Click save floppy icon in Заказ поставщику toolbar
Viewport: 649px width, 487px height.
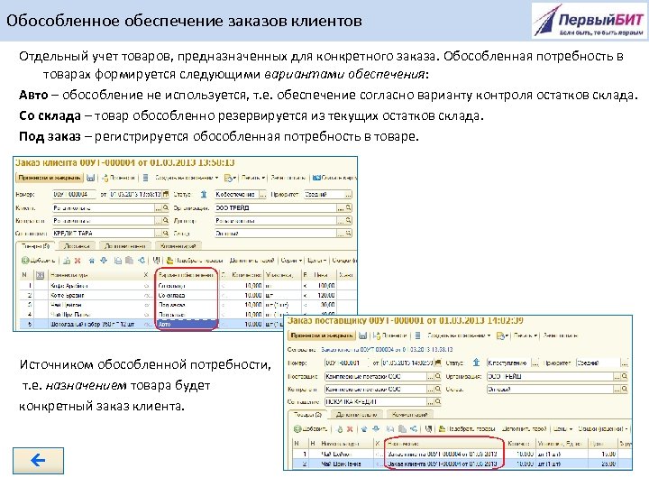(x=363, y=335)
